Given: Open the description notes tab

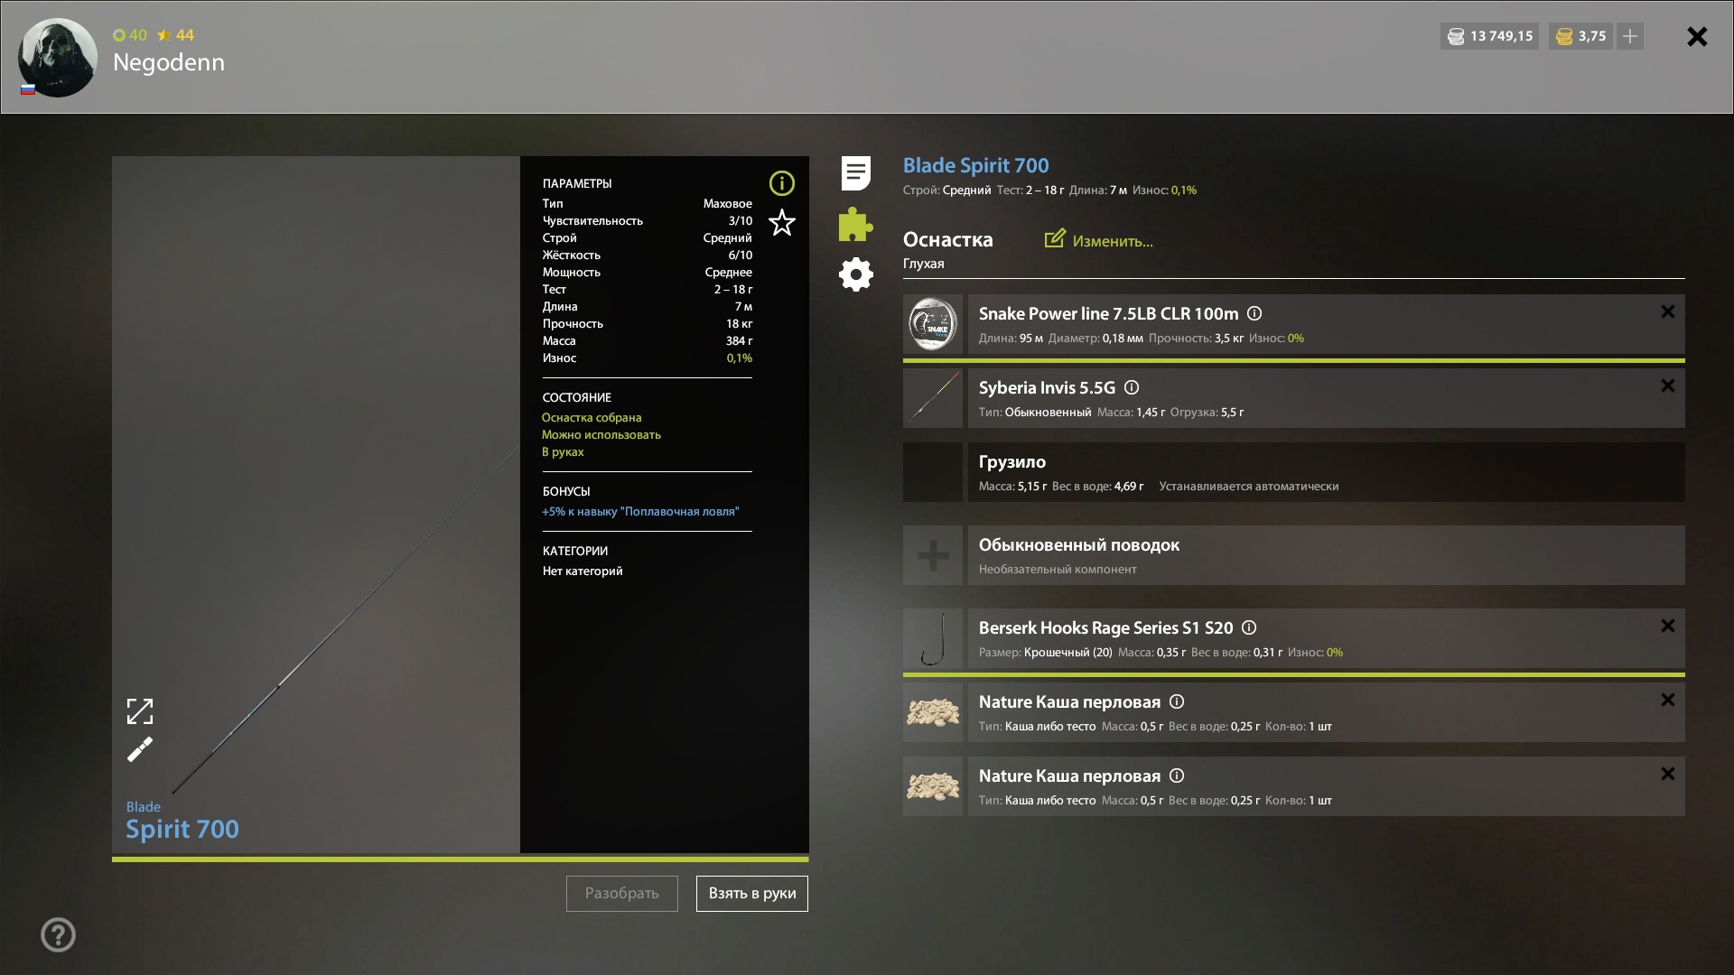Looking at the screenshot, I should click(x=855, y=172).
